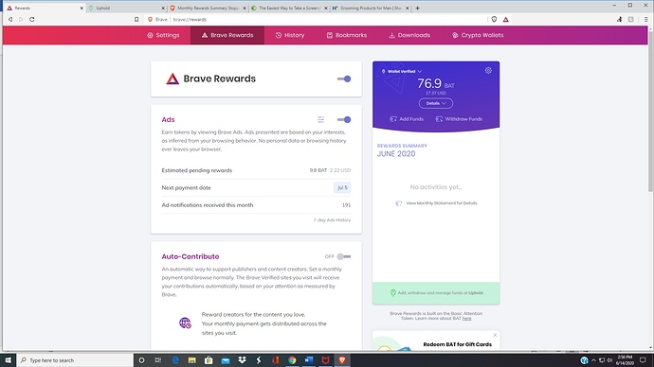Image resolution: width=654 pixels, height=367 pixels.
Task: Open History navigation tab
Action: tap(290, 35)
